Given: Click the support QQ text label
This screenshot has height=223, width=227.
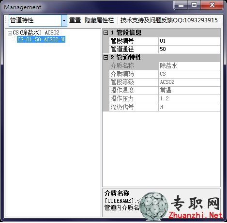Looking at the screenshot, I should click(x=169, y=20).
